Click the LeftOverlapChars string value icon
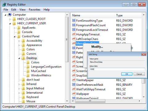Image resolution: width=148 pixels, height=111 pixels. [74, 39]
